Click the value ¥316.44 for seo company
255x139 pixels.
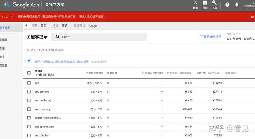pyautogui.click(x=217, y=109)
